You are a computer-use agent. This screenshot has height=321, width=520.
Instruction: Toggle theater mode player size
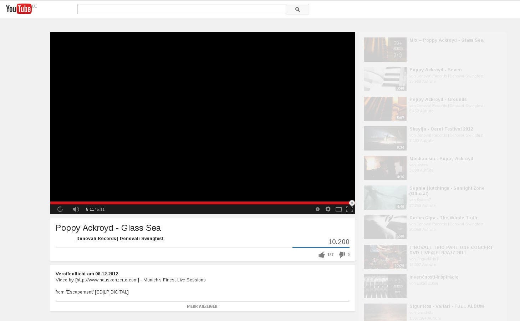(x=339, y=209)
